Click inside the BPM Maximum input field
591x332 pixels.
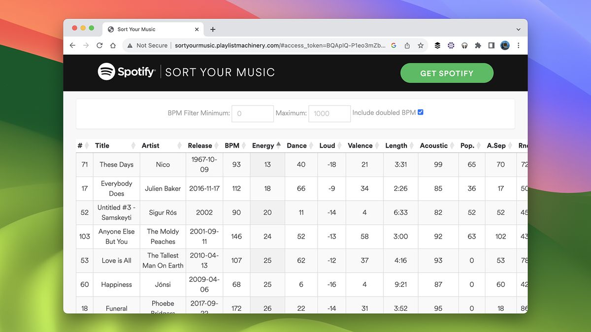329,114
